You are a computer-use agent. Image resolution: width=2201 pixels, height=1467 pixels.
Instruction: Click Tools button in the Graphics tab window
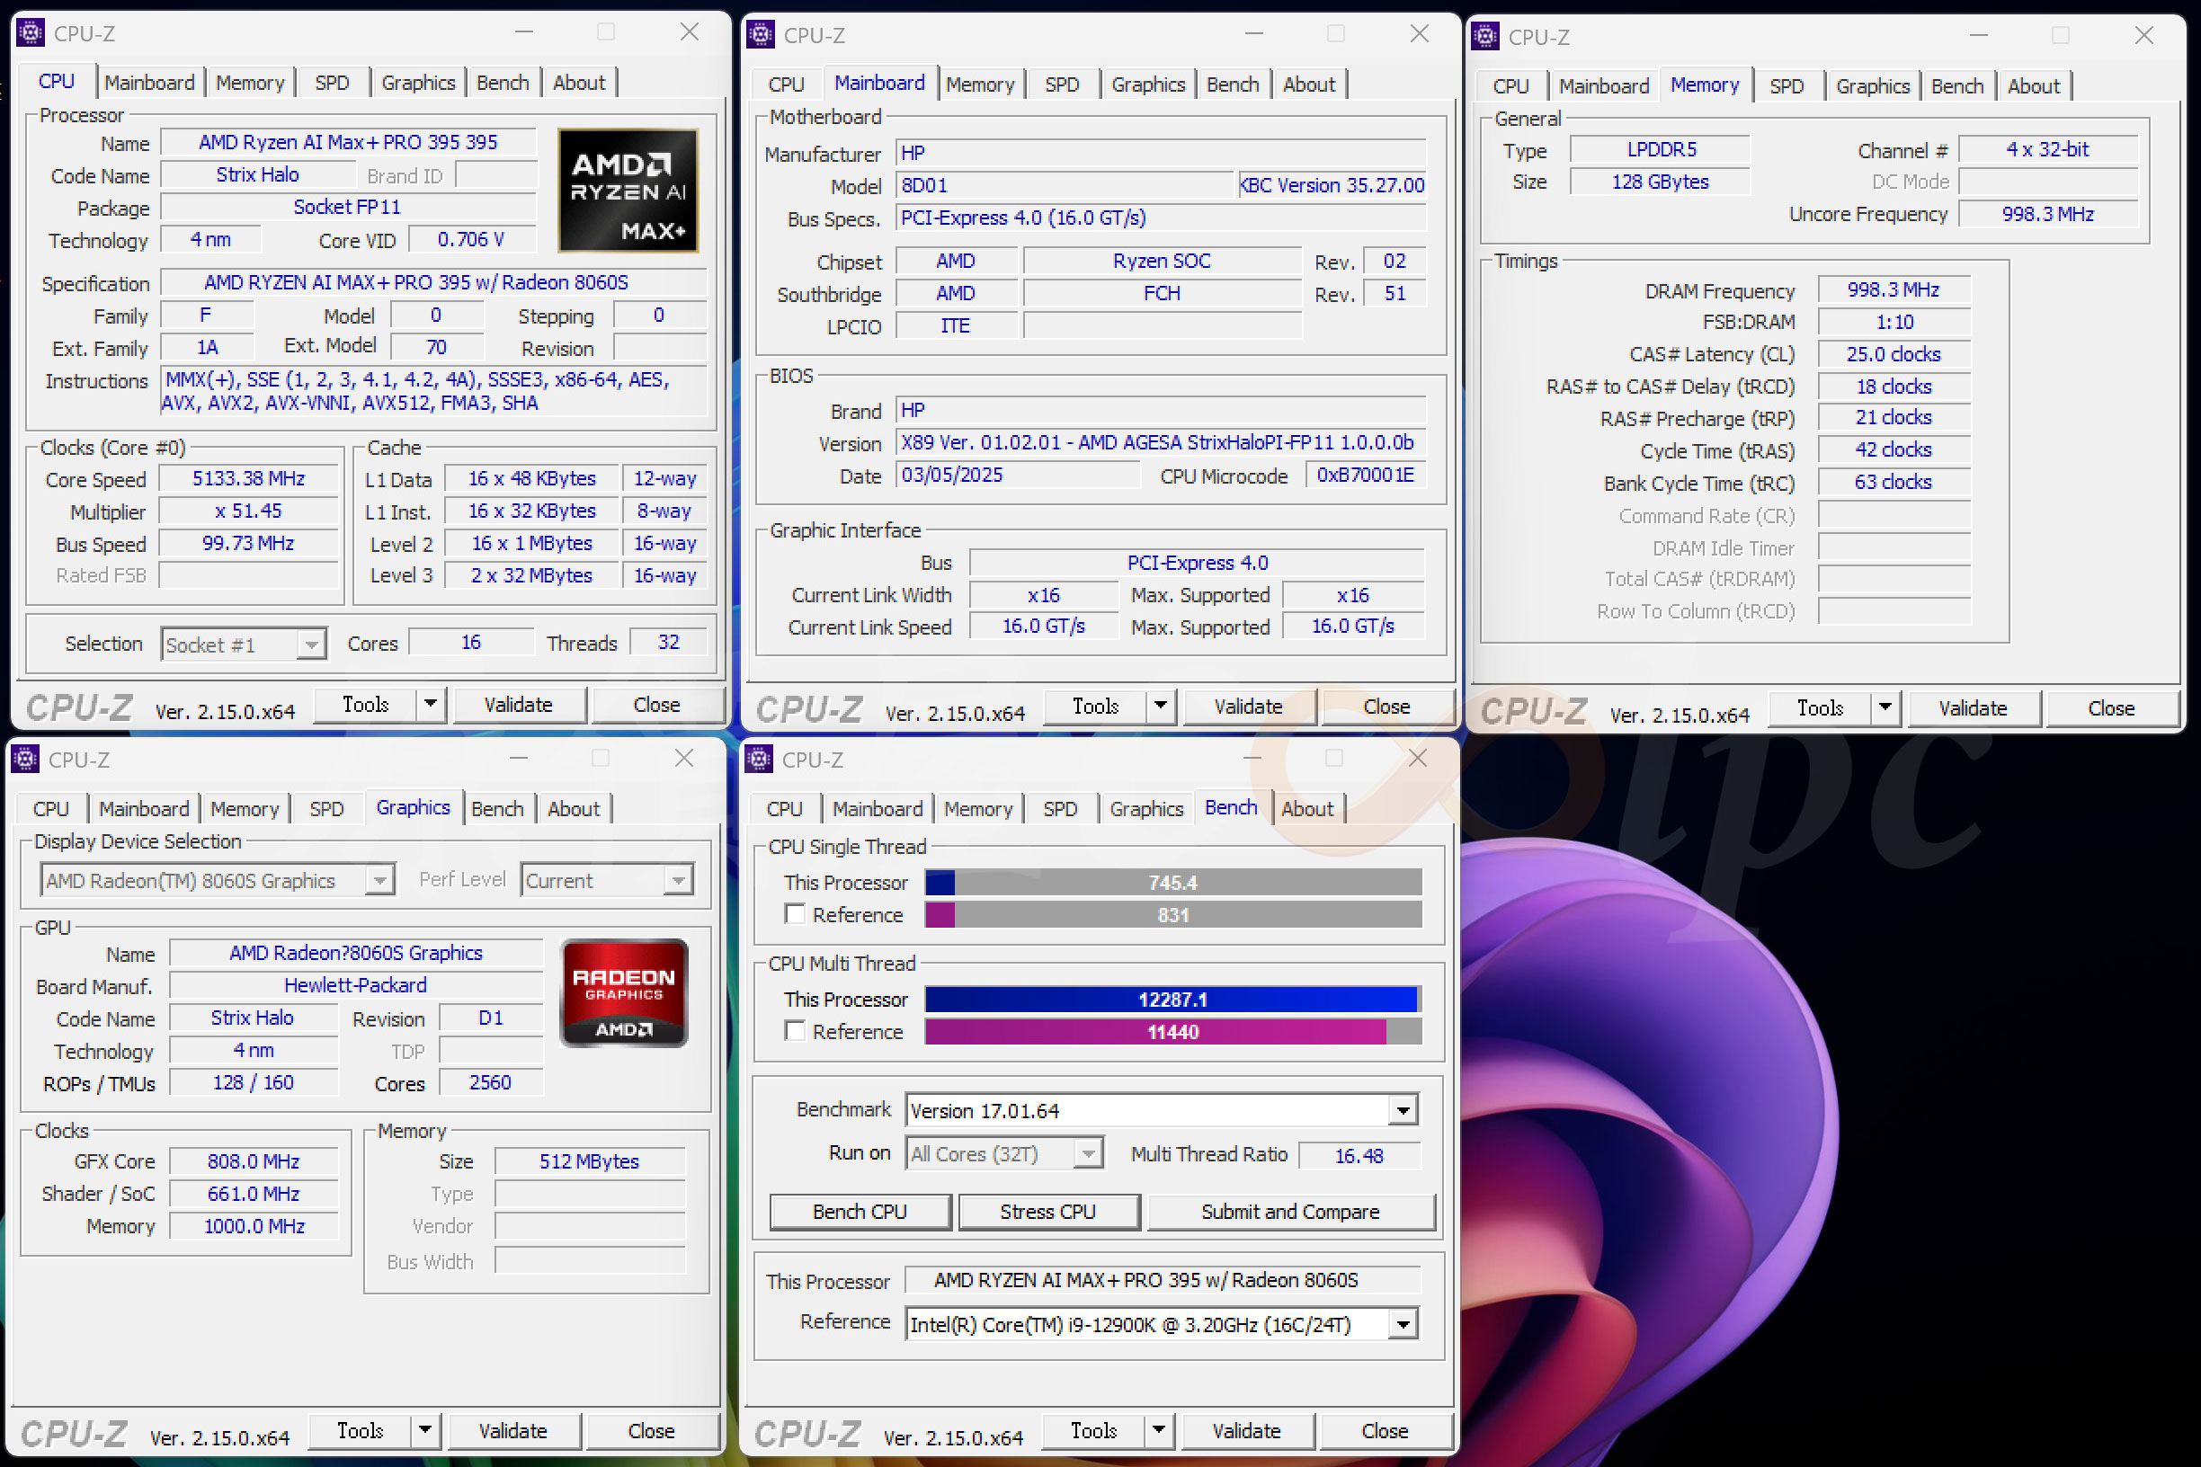coord(361,1430)
